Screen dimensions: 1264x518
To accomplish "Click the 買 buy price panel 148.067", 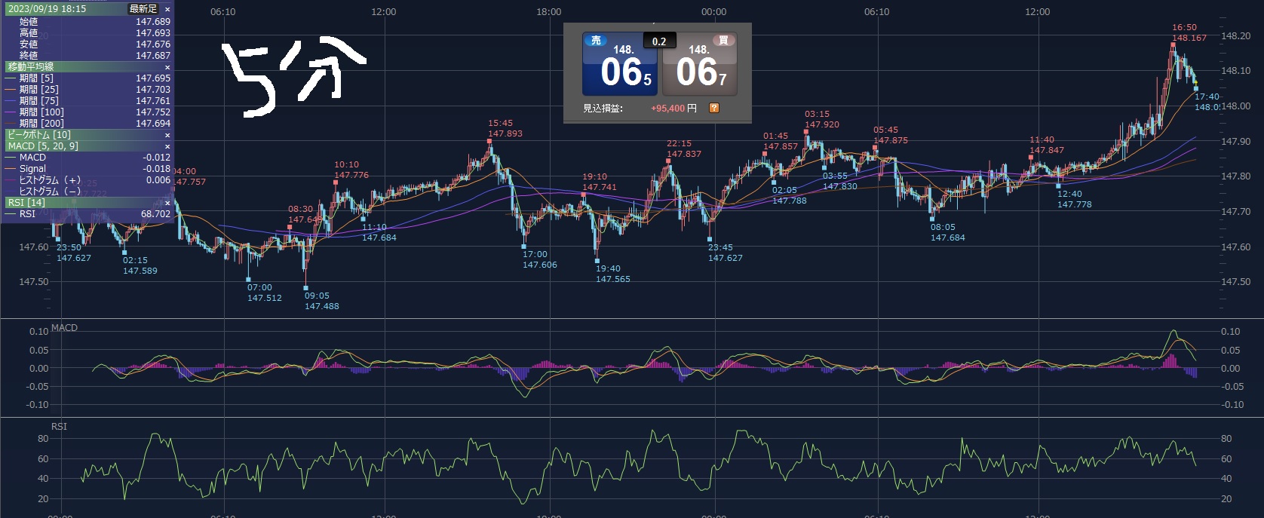I will pyautogui.click(x=699, y=63).
